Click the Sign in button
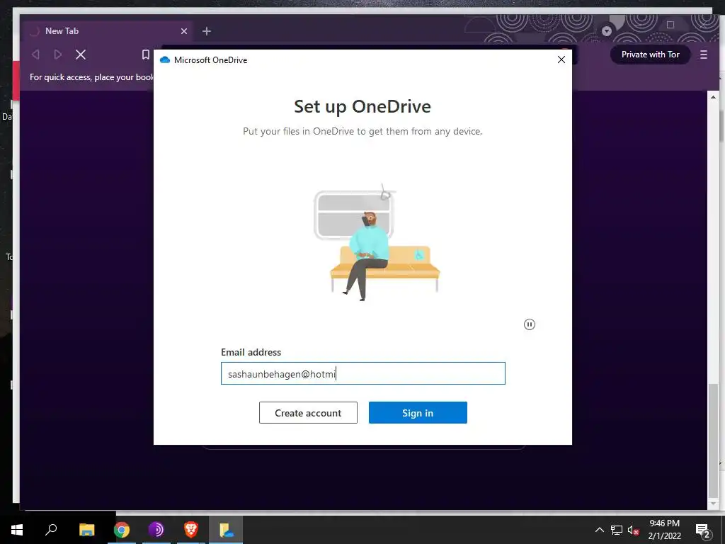Image resolution: width=725 pixels, height=544 pixels. tap(418, 413)
